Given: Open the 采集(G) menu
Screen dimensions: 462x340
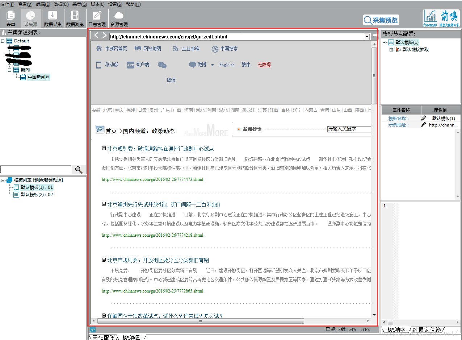Looking at the screenshot, I should [x=80, y=4].
